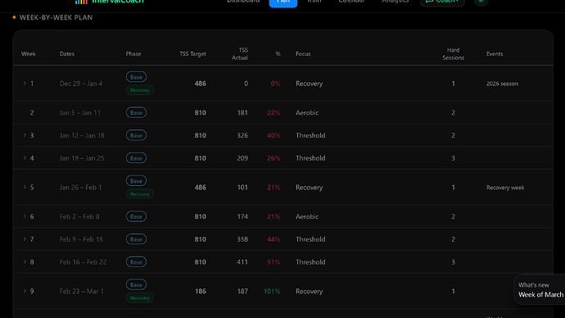Click the Week column header

click(29, 54)
